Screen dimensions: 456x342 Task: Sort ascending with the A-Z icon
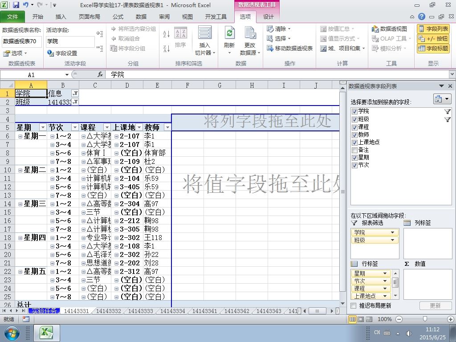(x=166, y=34)
